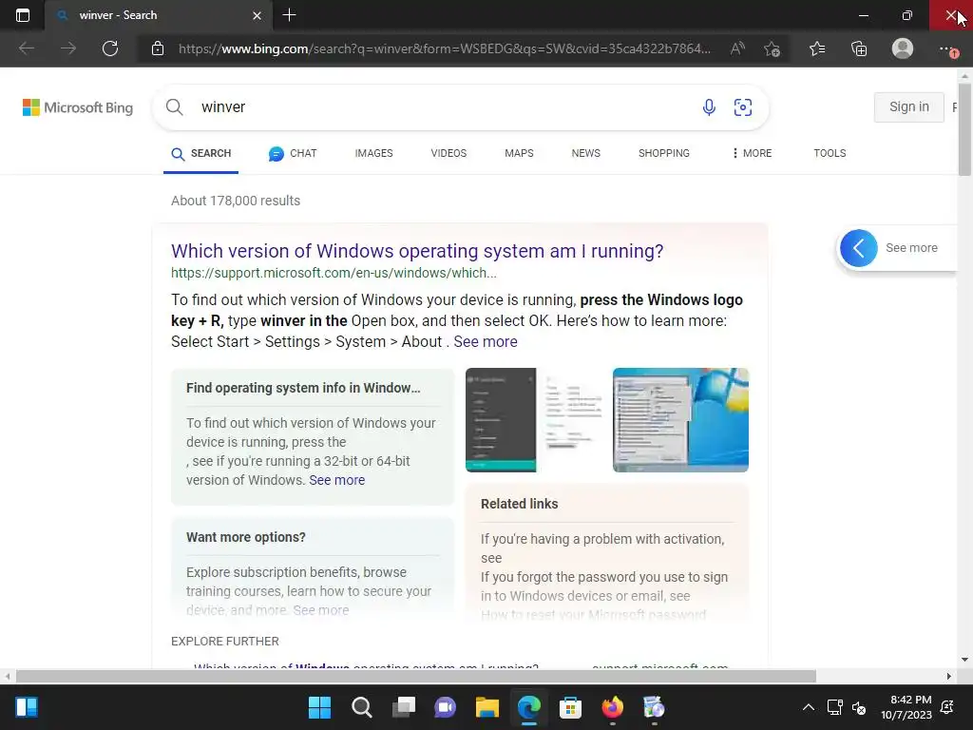973x730 pixels.
Task: Switch to the SHOPPING tab
Action: pos(664,153)
